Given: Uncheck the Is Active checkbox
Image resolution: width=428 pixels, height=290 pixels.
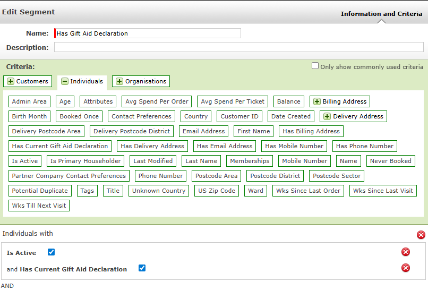Looking at the screenshot, I should 52,252.
